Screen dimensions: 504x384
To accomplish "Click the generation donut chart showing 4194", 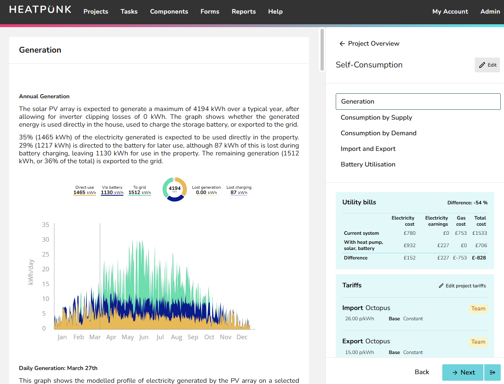I will (x=174, y=189).
